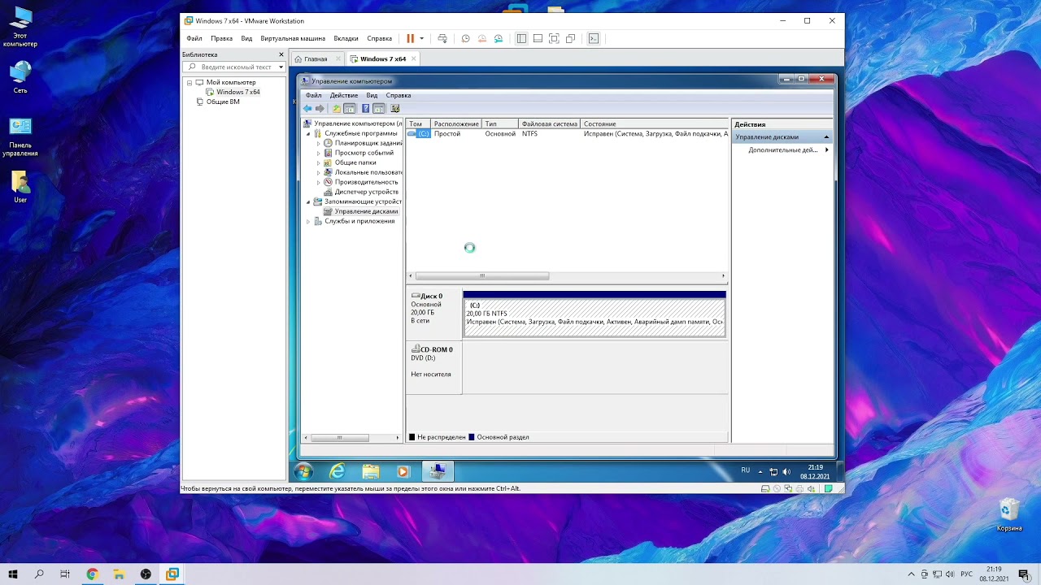The width and height of the screenshot is (1041, 585).
Task: Click the blue back arrow in MMC toolbar
Action: pos(307,108)
